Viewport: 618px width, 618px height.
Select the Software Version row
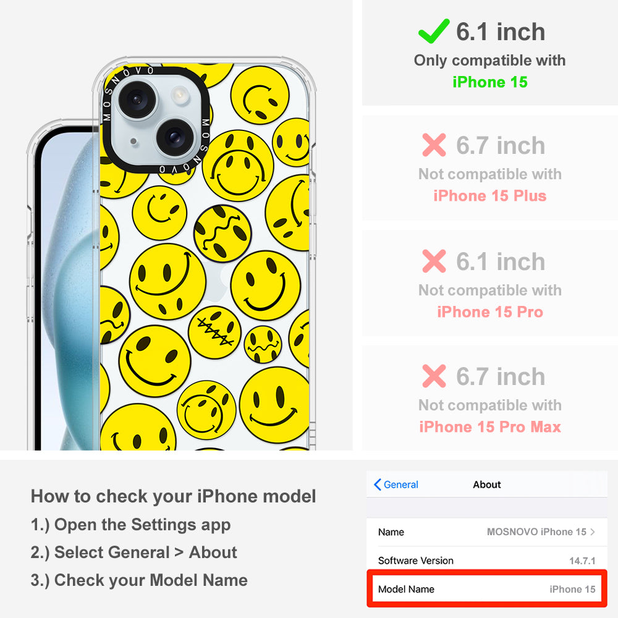(x=487, y=561)
